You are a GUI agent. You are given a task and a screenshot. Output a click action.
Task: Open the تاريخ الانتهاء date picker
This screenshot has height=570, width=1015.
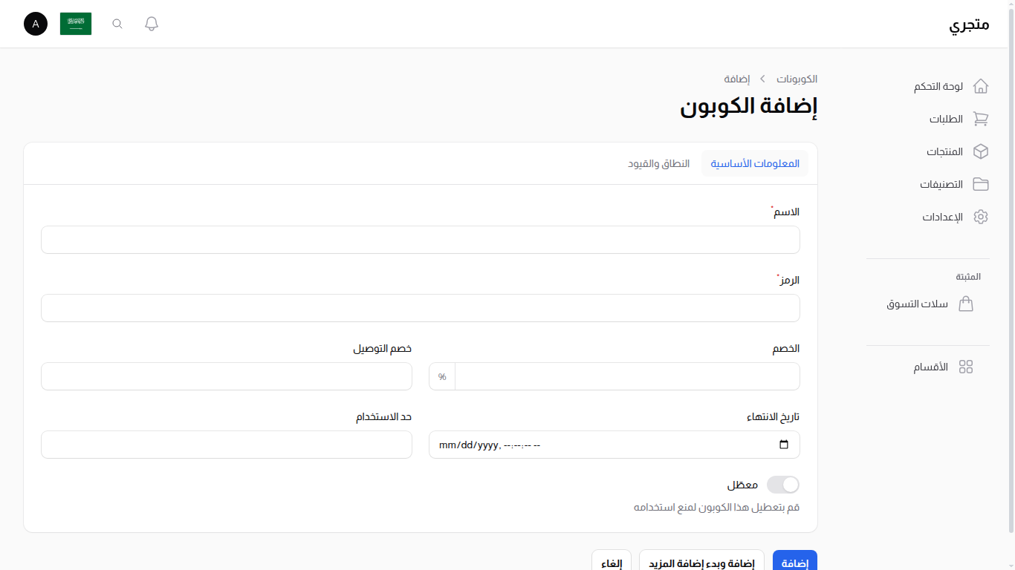784,445
